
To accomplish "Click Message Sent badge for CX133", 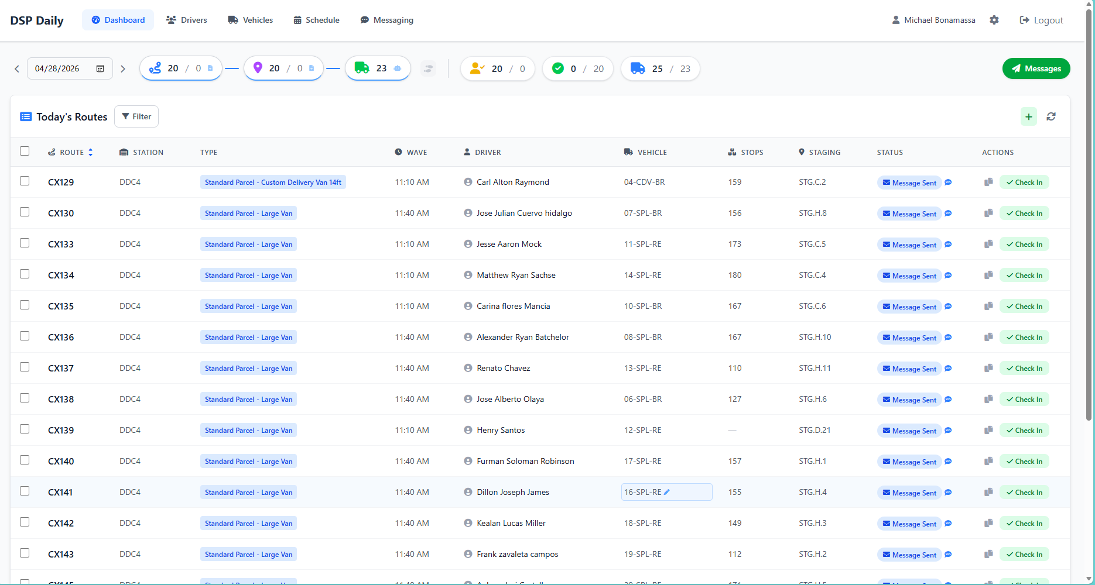I will pos(909,245).
